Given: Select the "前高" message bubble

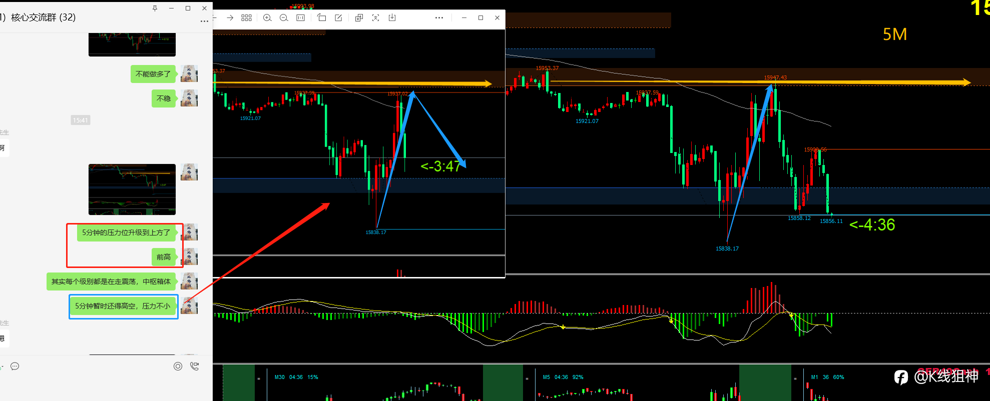Looking at the screenshot, I should point(164,257).
